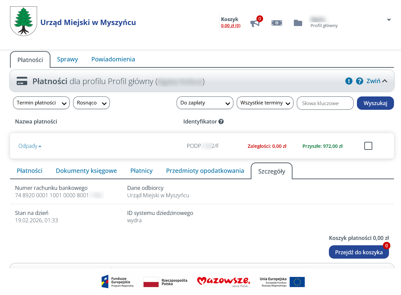
Task: Collapse the Odpady payment row
Action: (x=30, y=146)
